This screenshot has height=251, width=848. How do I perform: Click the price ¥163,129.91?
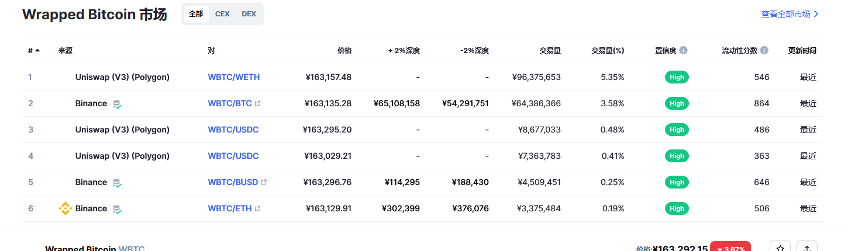tap(329, 208)
